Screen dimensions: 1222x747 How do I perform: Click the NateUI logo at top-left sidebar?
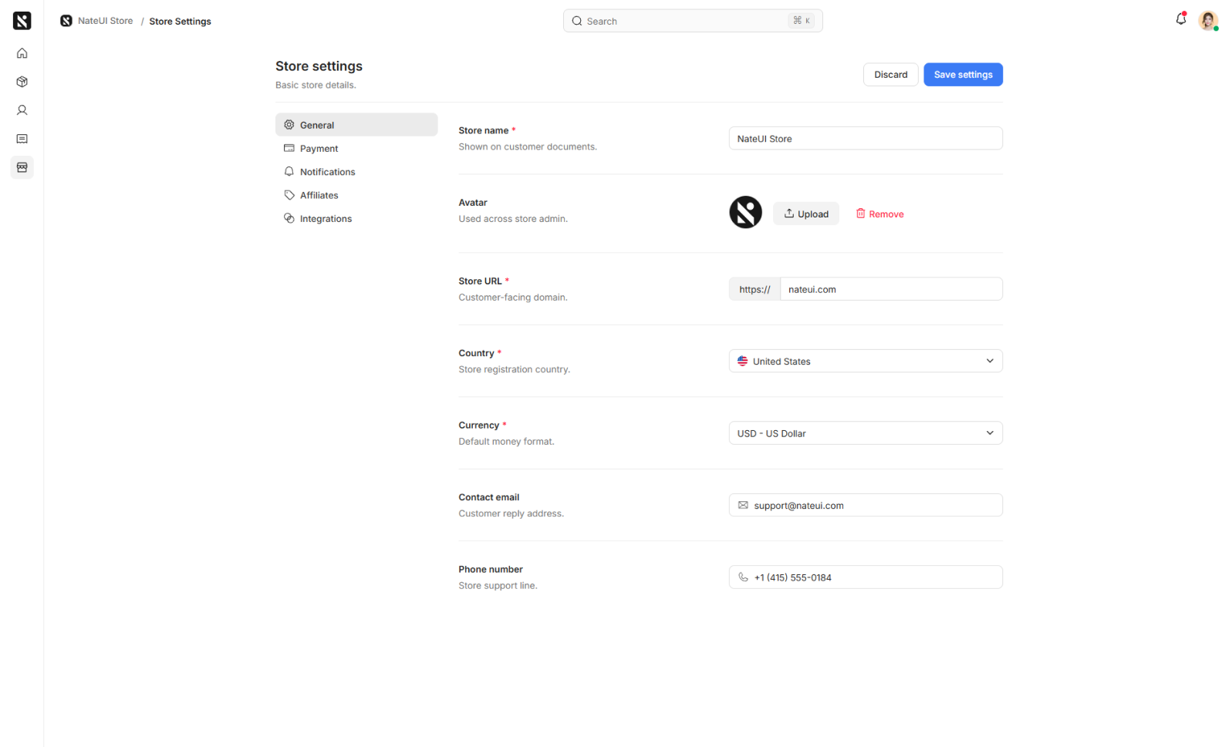click(22, 21)
